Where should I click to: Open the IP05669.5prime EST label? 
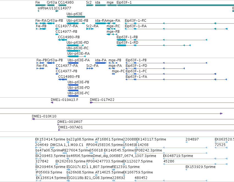click(49, 172)
